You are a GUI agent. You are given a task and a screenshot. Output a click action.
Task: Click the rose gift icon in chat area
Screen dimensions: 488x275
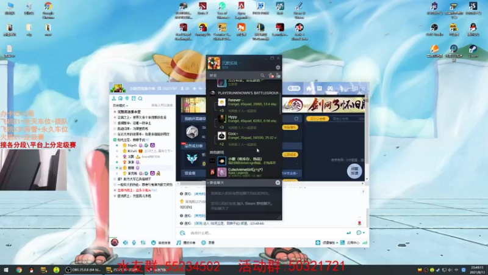(x=359, y=222)
